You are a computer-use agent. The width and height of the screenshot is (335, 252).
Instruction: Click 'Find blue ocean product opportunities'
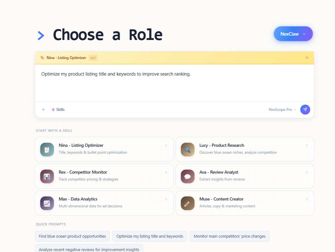pos(72,236)
